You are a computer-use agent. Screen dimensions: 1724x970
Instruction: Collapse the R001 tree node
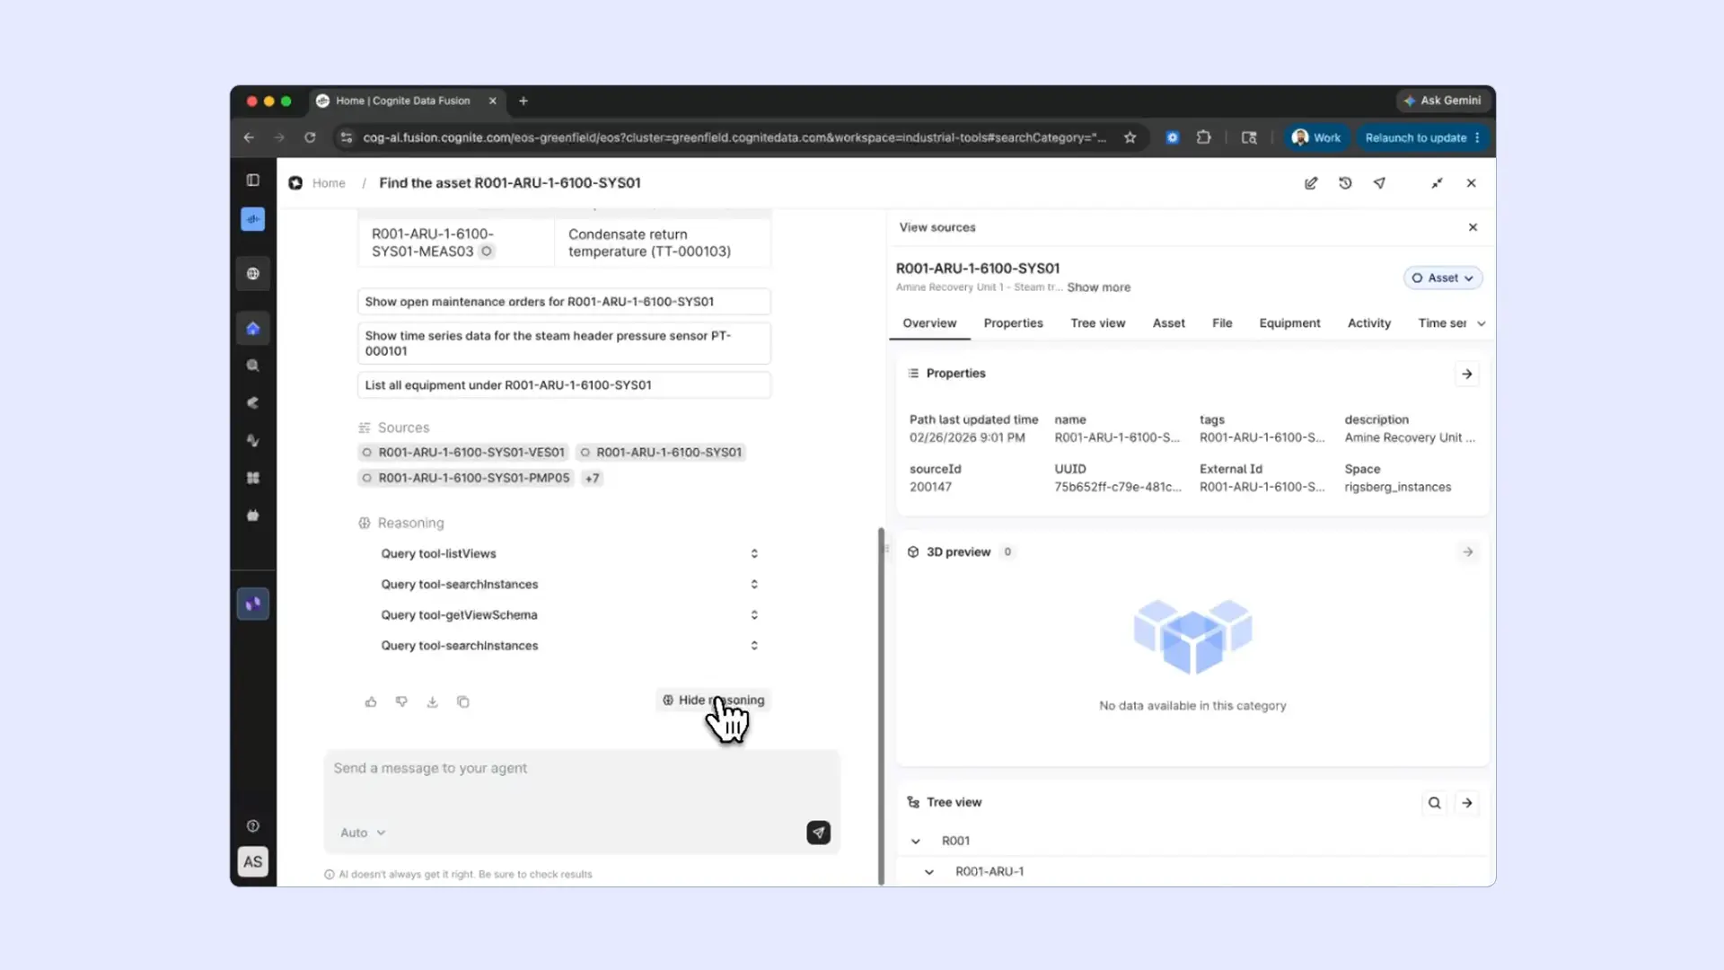click(x=915, y=842)
